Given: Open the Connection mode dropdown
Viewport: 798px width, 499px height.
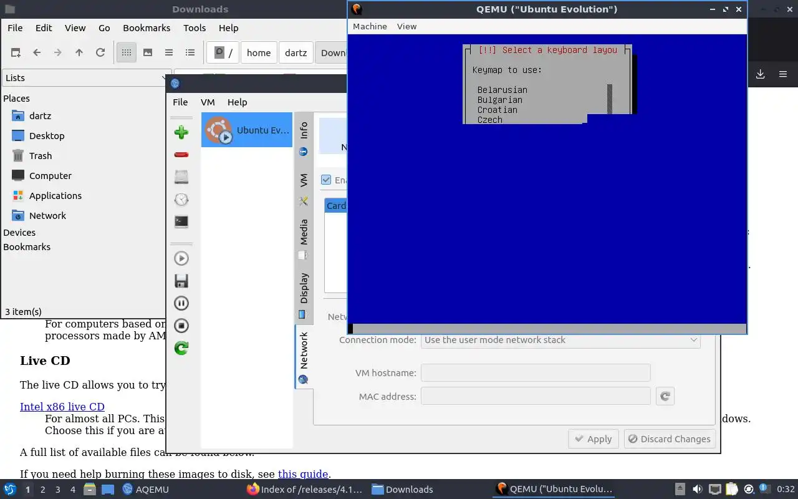Looking at the screenshot, I should tap(560, 340).
